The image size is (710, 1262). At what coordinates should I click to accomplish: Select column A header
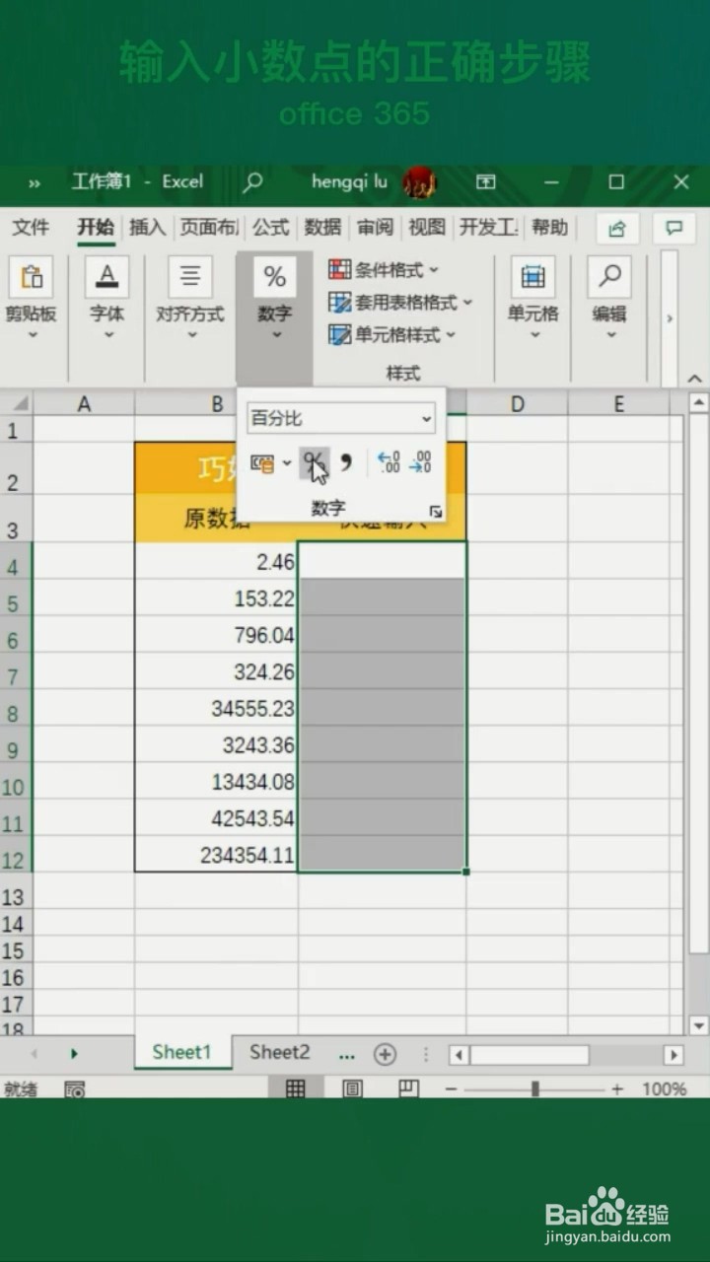click(x=84, y=403)
